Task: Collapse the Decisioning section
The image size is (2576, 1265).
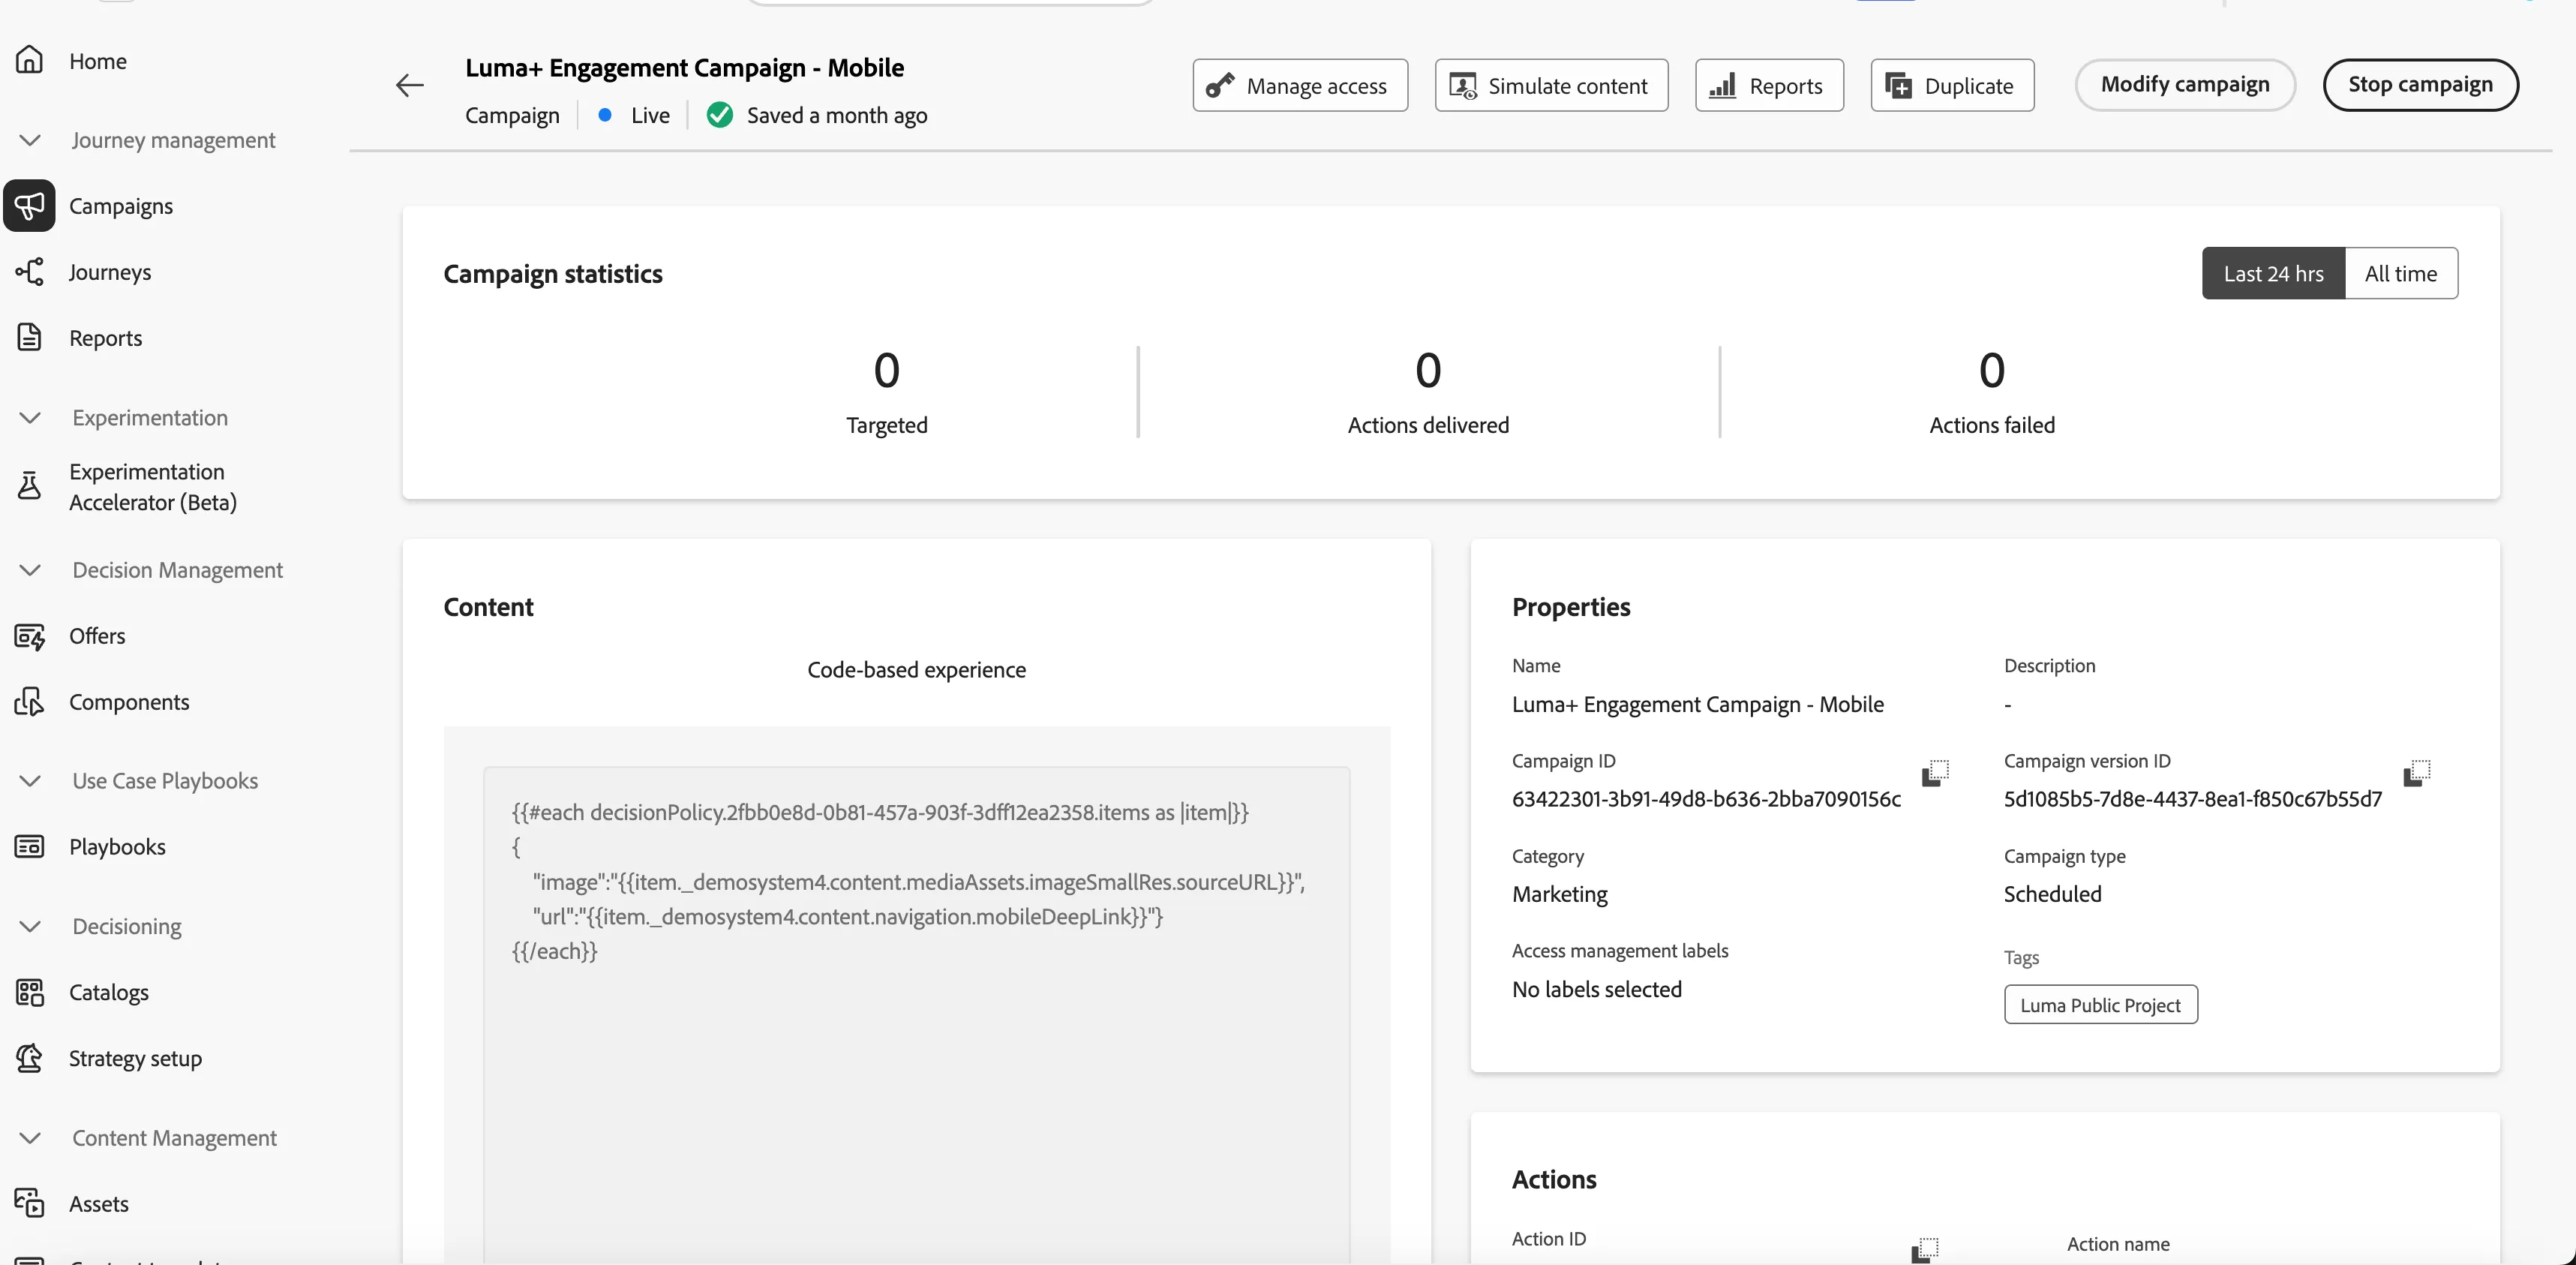Action: pyautogui.click(x=30, y=926)
